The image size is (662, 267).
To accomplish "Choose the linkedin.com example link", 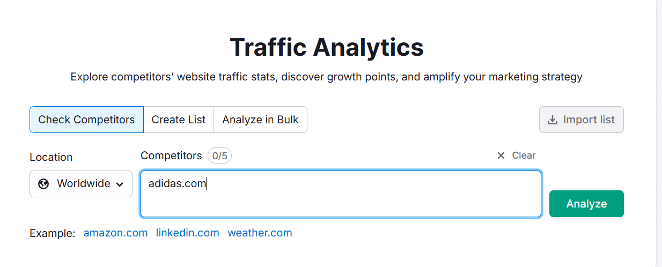I will 188,233.
